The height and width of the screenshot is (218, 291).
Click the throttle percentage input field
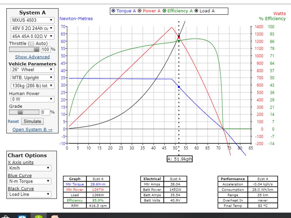pyautogui.click(x=45, y=49)
